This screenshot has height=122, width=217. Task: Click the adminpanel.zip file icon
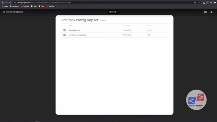(x=64, y=30)
